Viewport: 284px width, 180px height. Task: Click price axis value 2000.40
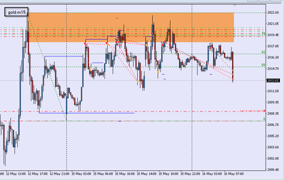click(x=273, y=170)
